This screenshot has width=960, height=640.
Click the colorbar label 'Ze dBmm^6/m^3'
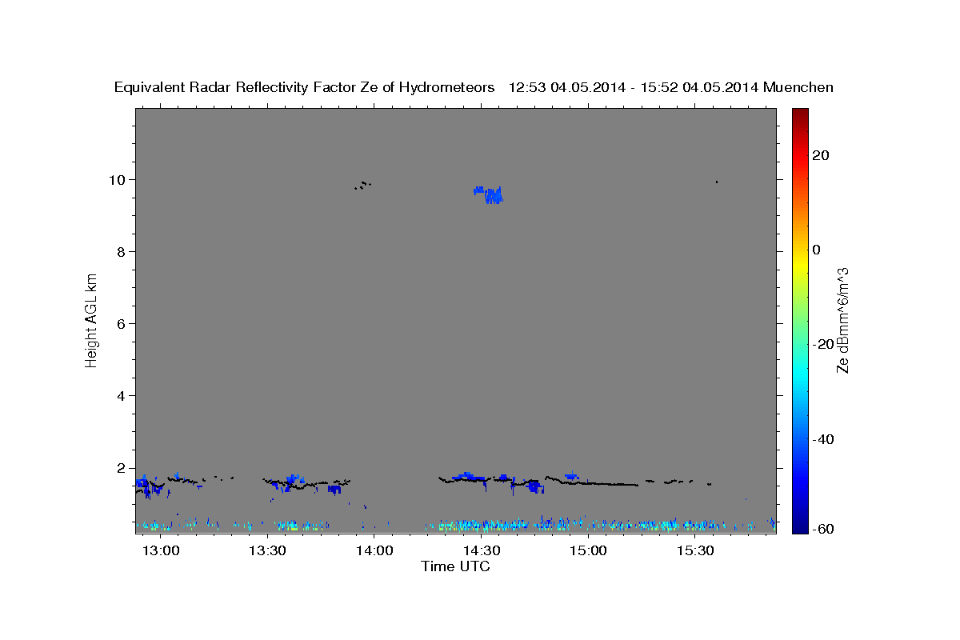click(842, 320)
